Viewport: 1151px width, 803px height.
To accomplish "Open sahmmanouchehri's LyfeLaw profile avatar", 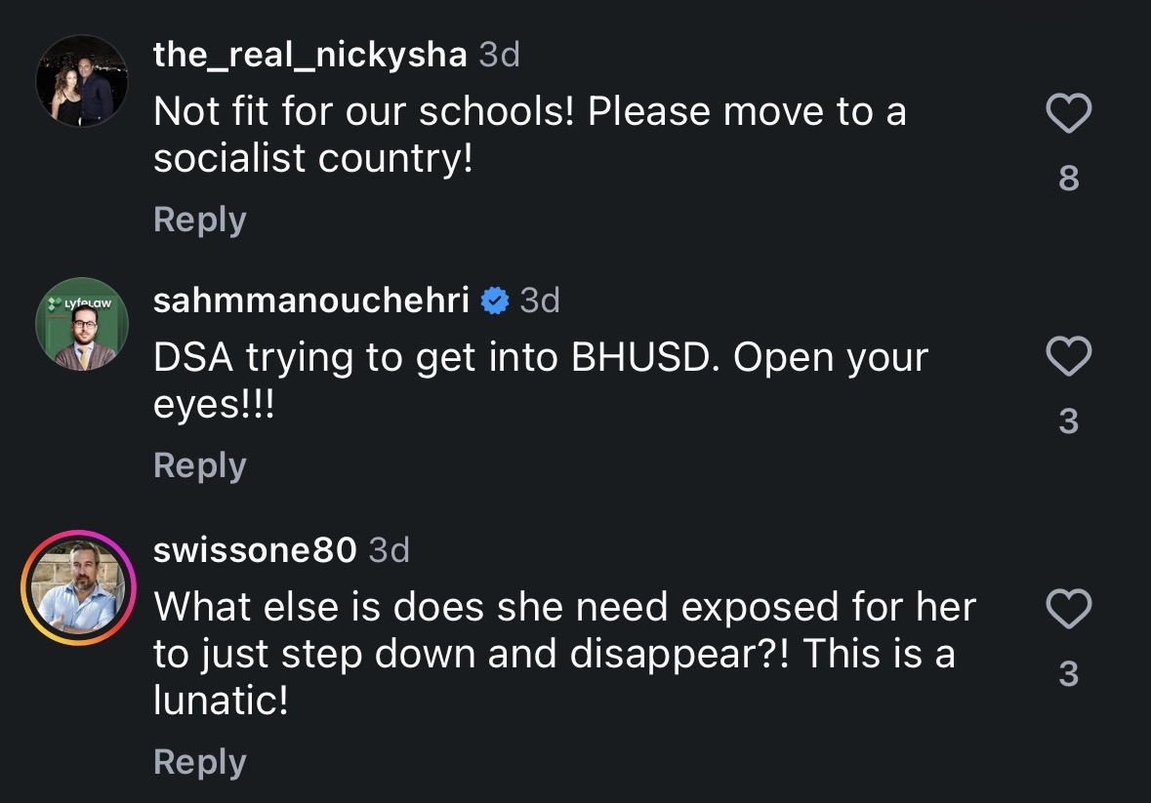I will click(81, 323).
